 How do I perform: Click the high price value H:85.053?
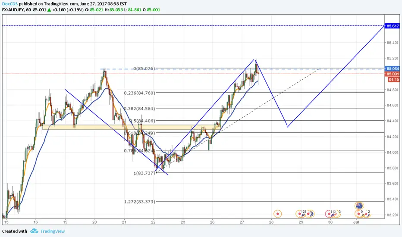tap(113, 10)
